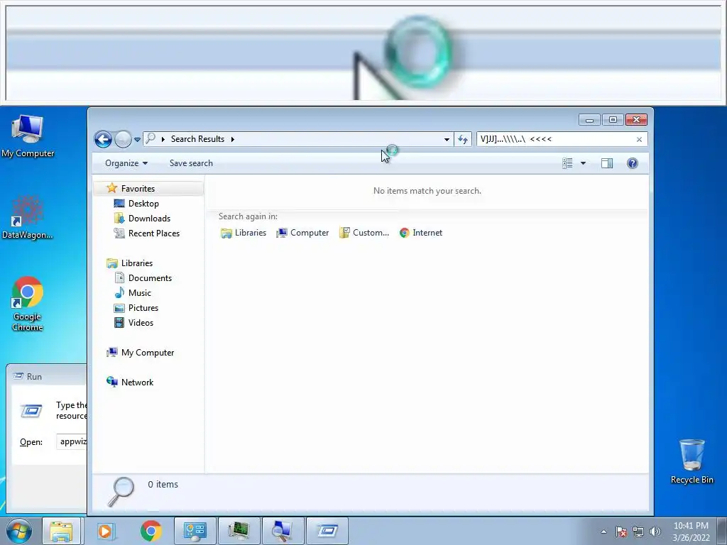Open the Videos library
Screen dimensions: 727x545
[x=141, y=323]
